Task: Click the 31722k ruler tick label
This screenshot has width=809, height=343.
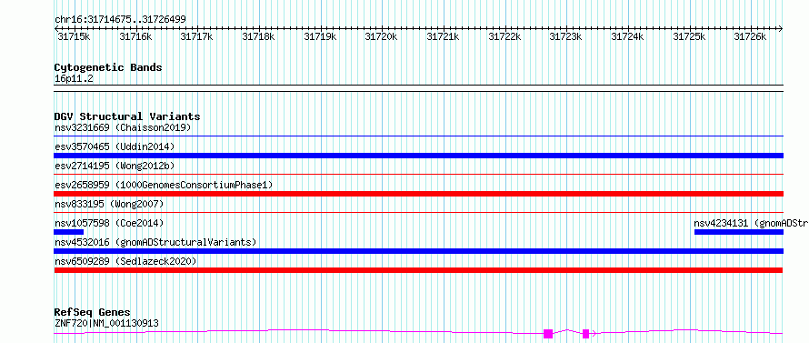Action: point(504,36)
